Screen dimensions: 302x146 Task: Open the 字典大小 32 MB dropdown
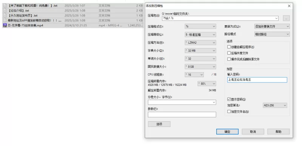(200, 51)
